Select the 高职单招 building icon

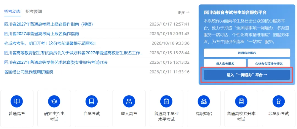click(204, 102)
